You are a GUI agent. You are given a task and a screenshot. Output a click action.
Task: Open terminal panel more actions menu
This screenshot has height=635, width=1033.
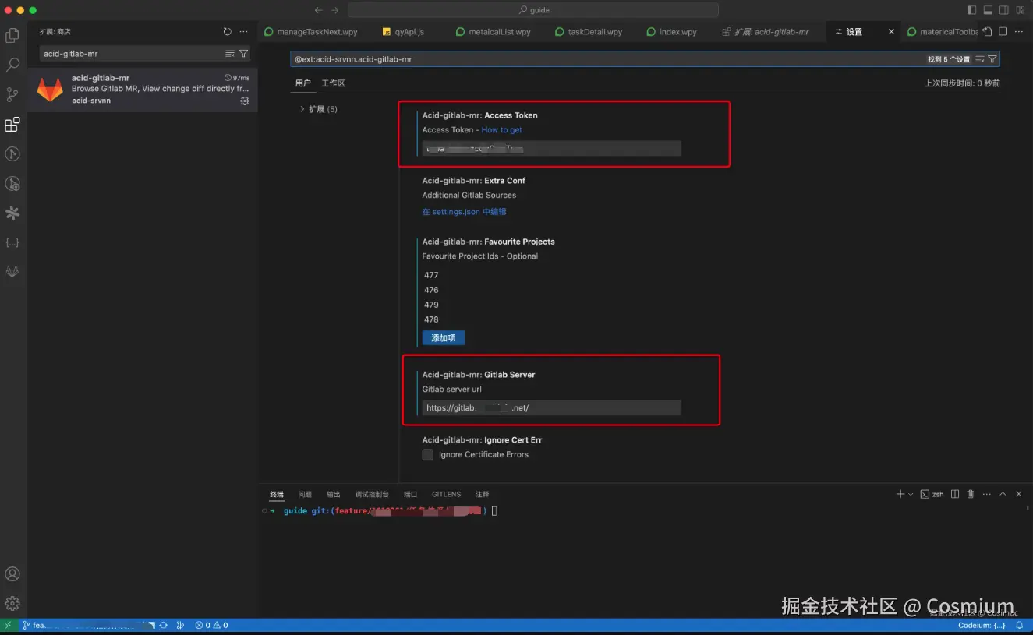click(987, 494)
